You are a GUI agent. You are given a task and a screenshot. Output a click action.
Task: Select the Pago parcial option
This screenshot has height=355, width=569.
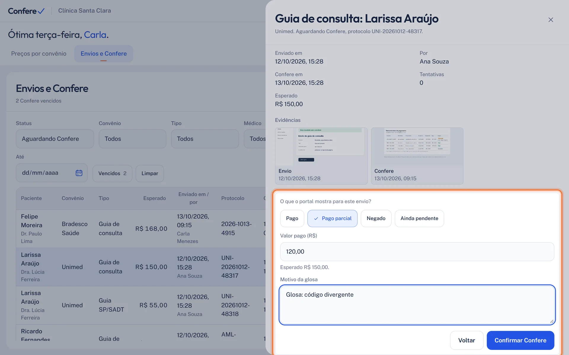(x=332, y=218)
